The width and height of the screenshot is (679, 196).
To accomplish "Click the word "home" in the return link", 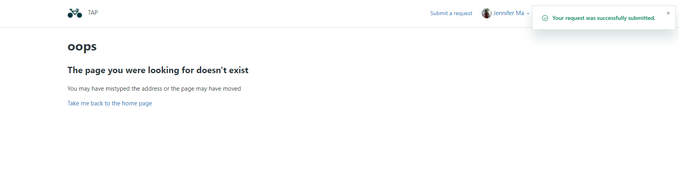I will (129, 103).
